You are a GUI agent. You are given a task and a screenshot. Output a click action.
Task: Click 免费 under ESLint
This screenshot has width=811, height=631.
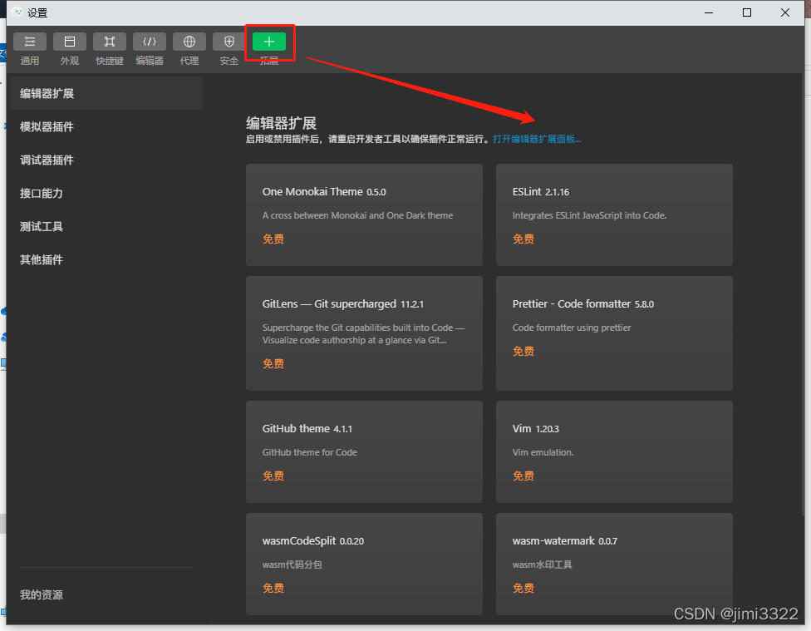(523, 239)
